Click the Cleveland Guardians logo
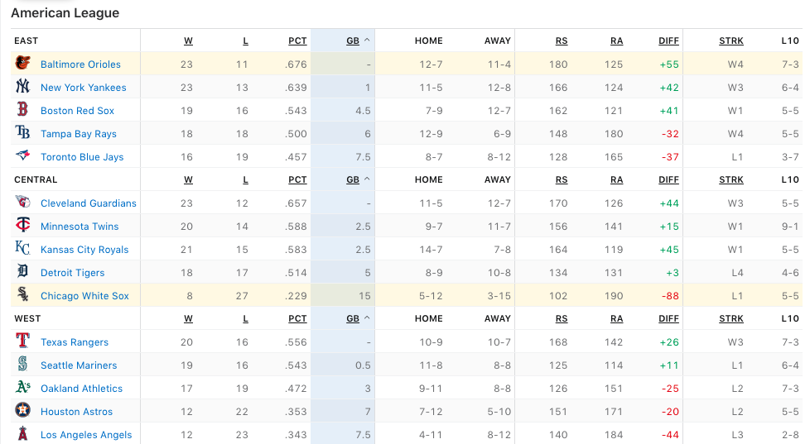The image size is (810, 444). [x=22, y=202]
